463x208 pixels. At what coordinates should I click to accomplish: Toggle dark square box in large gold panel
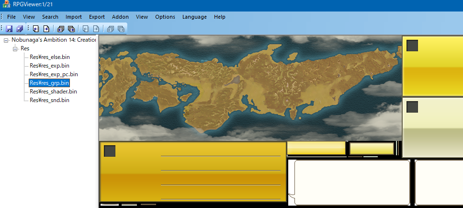pyautogui.click(x=110, y=151)
